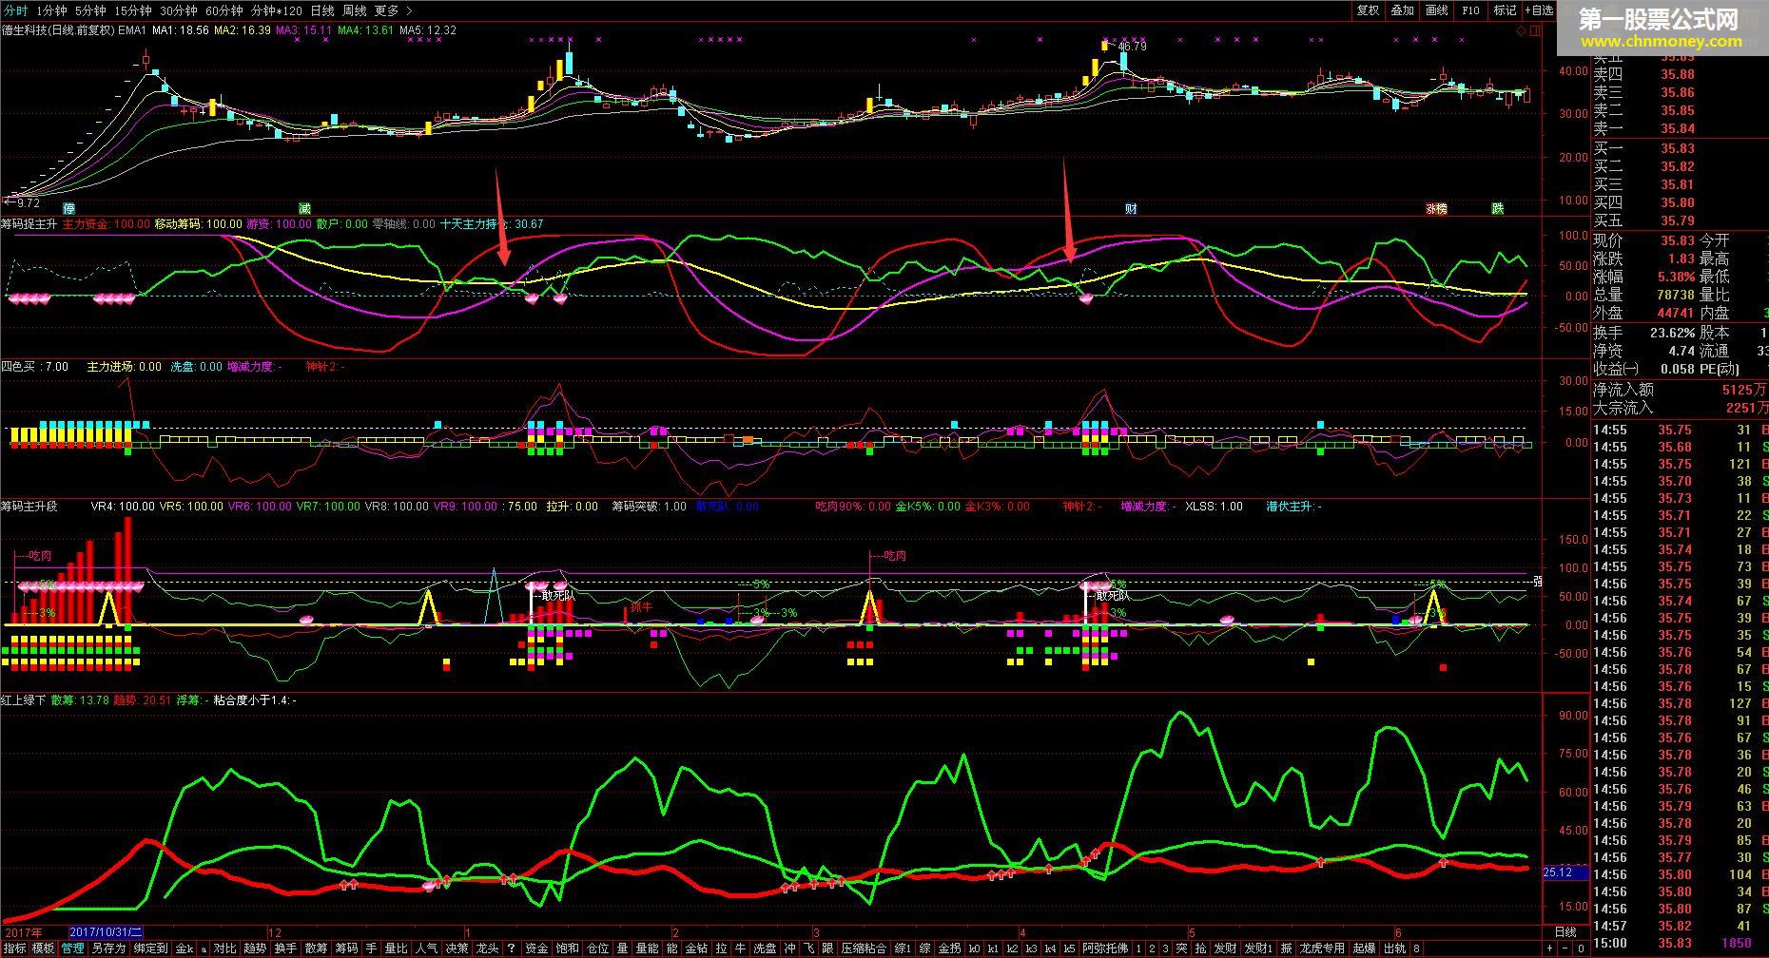Click the diamond icon at chart corner

[x=1521, y=30]
